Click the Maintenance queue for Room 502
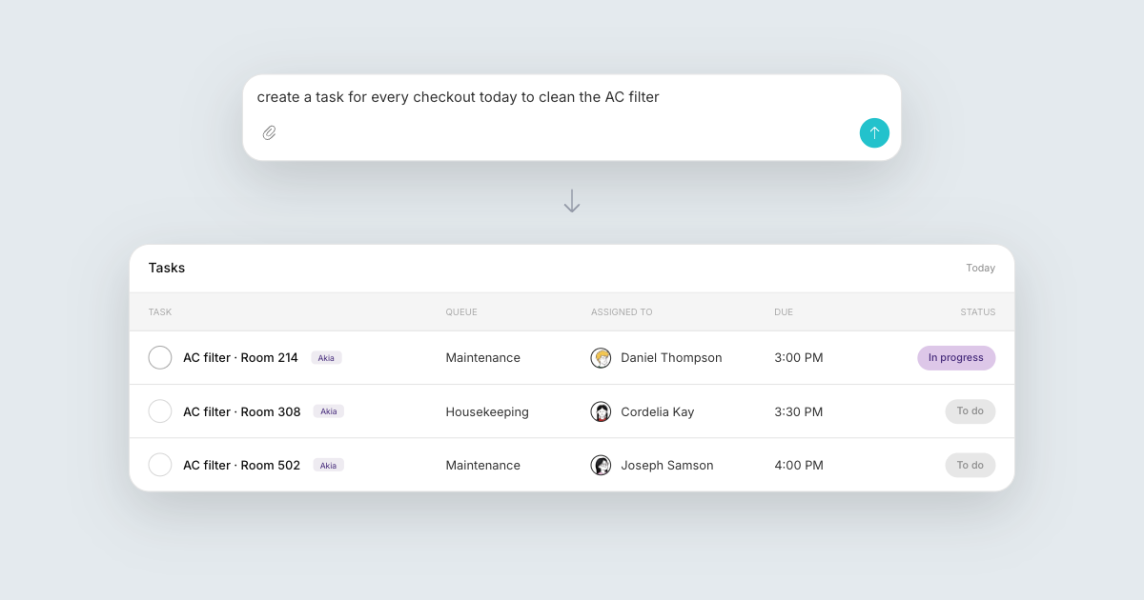Screen dimensions: 1144x600 (x=483, y=465)
